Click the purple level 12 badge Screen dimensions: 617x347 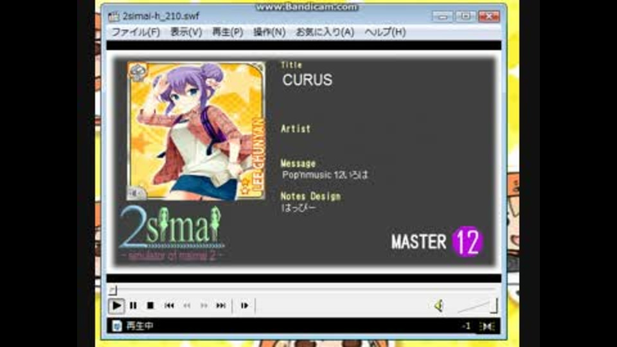point(467,242)
